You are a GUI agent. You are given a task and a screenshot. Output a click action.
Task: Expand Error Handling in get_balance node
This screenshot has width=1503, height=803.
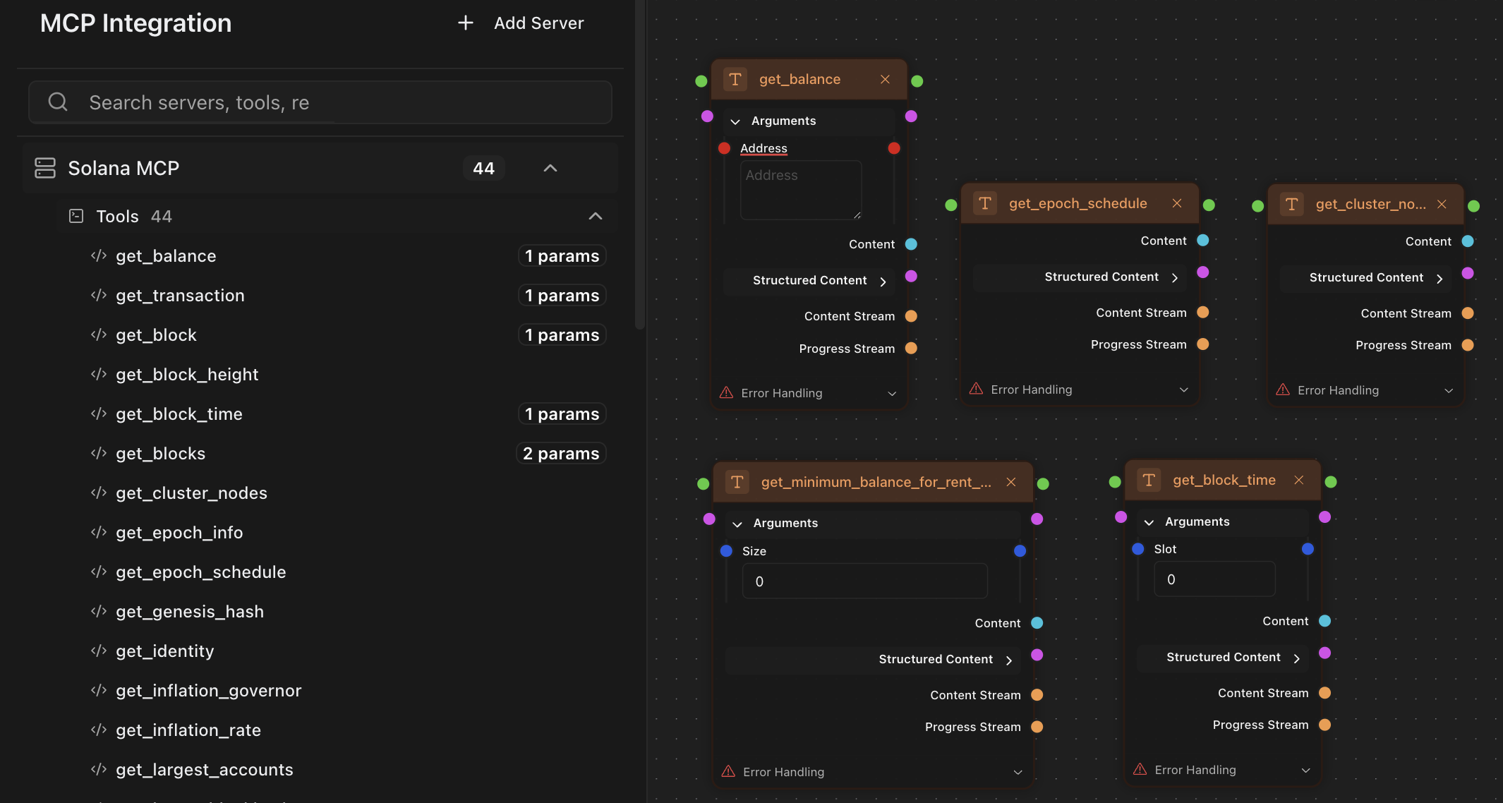click(891, 393)
